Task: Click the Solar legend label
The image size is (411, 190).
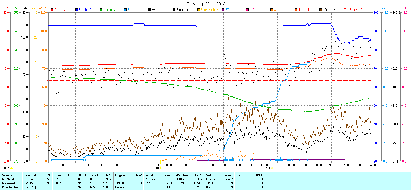Action: click(x=277, y=10)
